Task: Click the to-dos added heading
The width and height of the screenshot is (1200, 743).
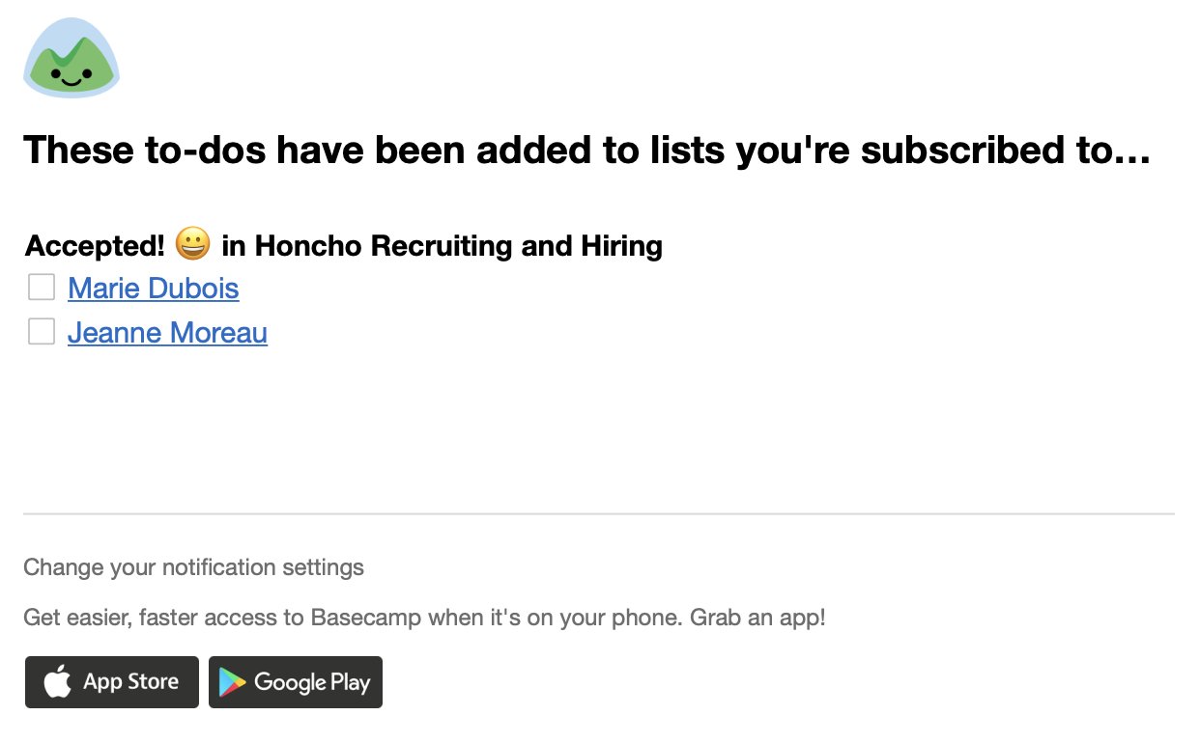Action: (x=586, y=151)
